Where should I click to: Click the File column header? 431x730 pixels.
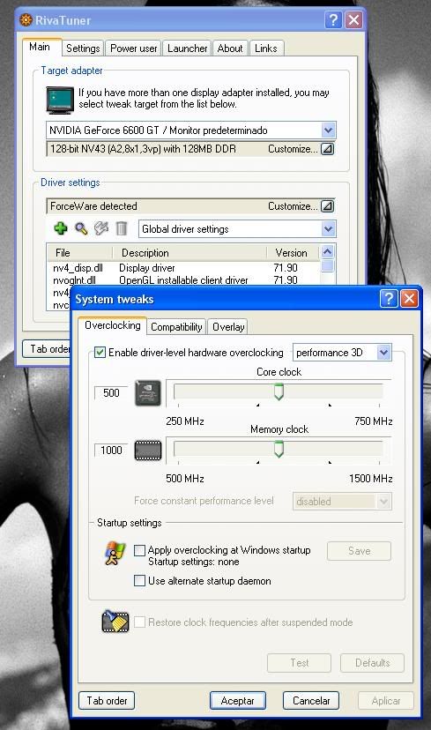[80, 253]
